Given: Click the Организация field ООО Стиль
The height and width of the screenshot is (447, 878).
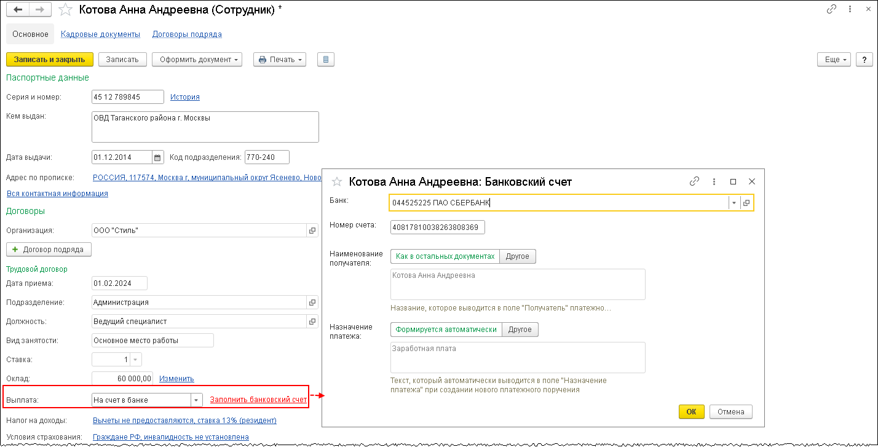Looking at the screenshot, I should coord(199,231).
